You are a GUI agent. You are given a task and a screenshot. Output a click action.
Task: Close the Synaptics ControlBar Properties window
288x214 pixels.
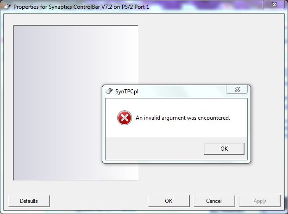pos(274,5)
